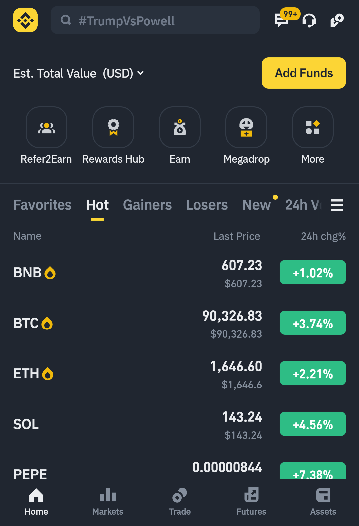Click the #TrumpVsPowell search field
Viewport: 359px width, 526px height.
(155, 20)
